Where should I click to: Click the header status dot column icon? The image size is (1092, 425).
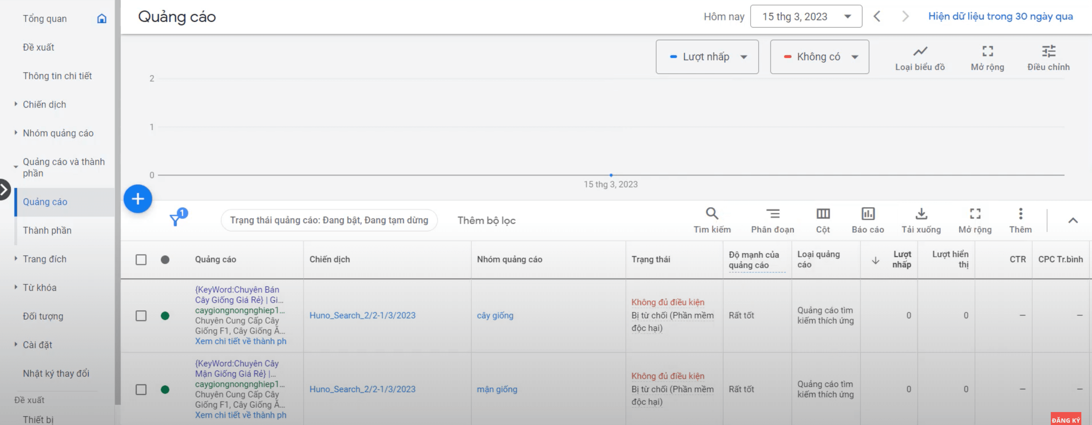point(165,260)
